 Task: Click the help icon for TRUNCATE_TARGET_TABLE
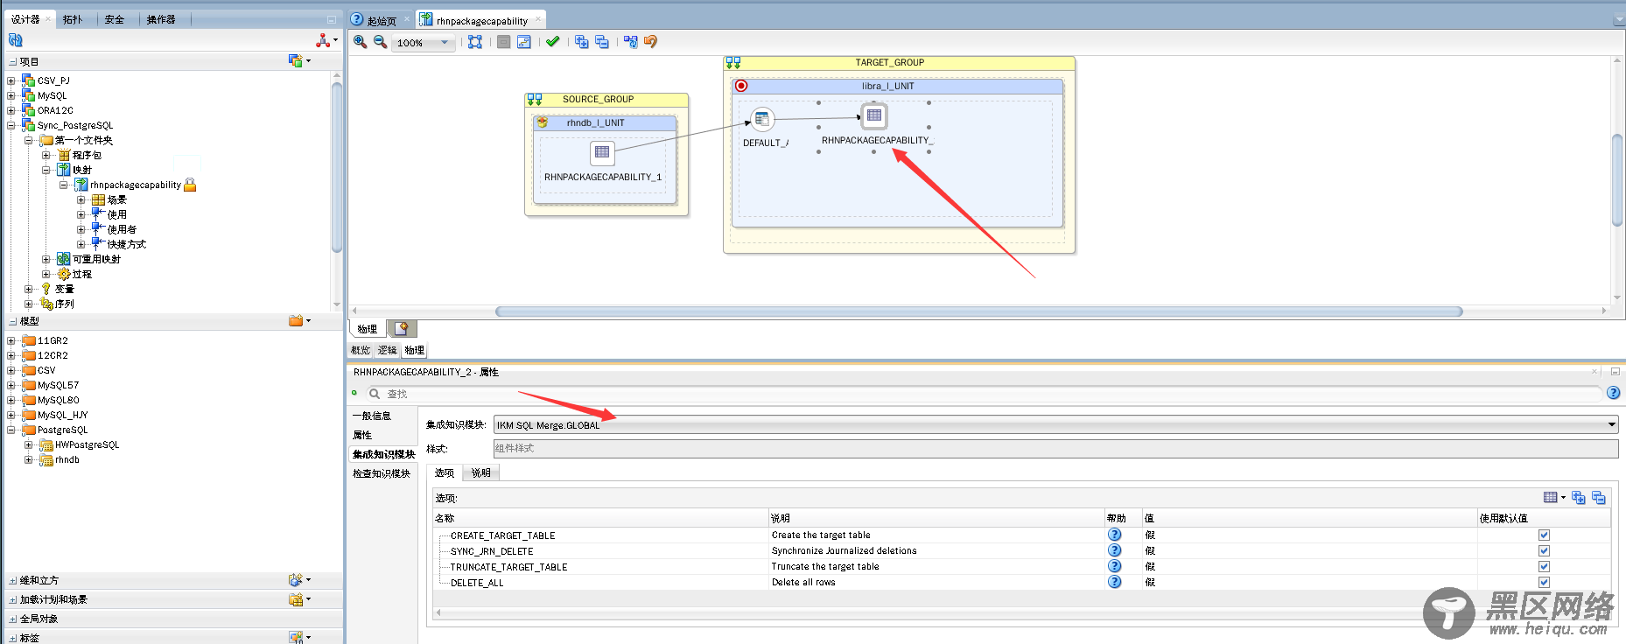[x=1114, y=566]
